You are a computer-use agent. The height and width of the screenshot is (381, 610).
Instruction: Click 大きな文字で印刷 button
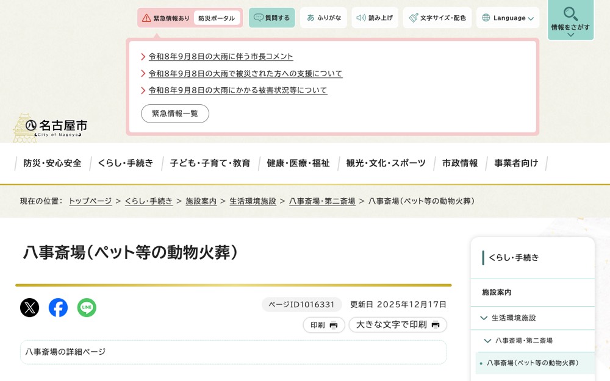pos(398,325)
